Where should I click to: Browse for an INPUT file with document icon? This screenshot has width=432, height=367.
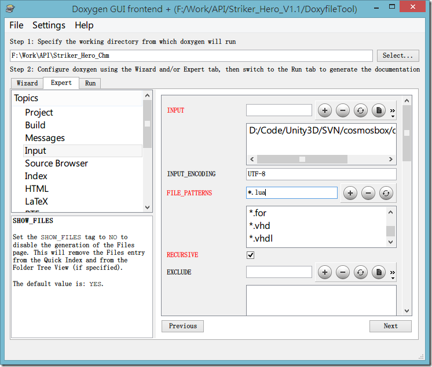[379, 110]
